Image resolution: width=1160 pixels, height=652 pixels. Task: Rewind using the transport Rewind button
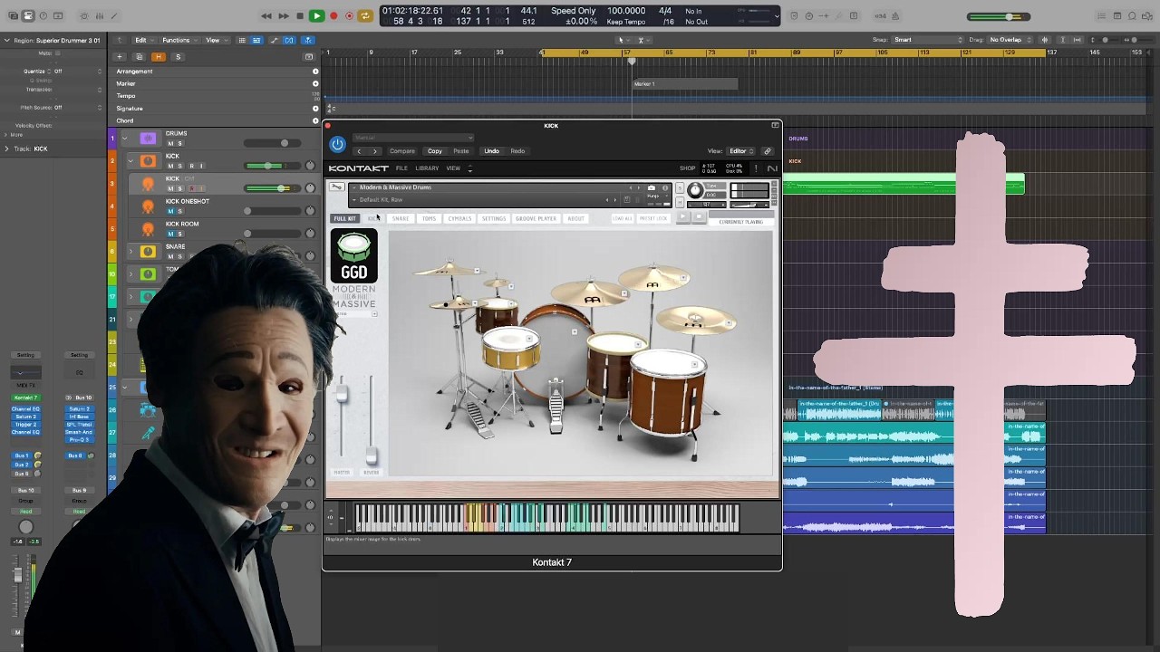266,15
